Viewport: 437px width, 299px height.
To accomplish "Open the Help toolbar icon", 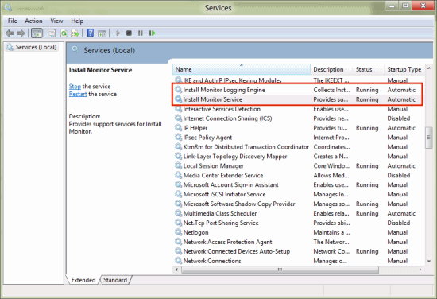I will [x=91, y=33].
